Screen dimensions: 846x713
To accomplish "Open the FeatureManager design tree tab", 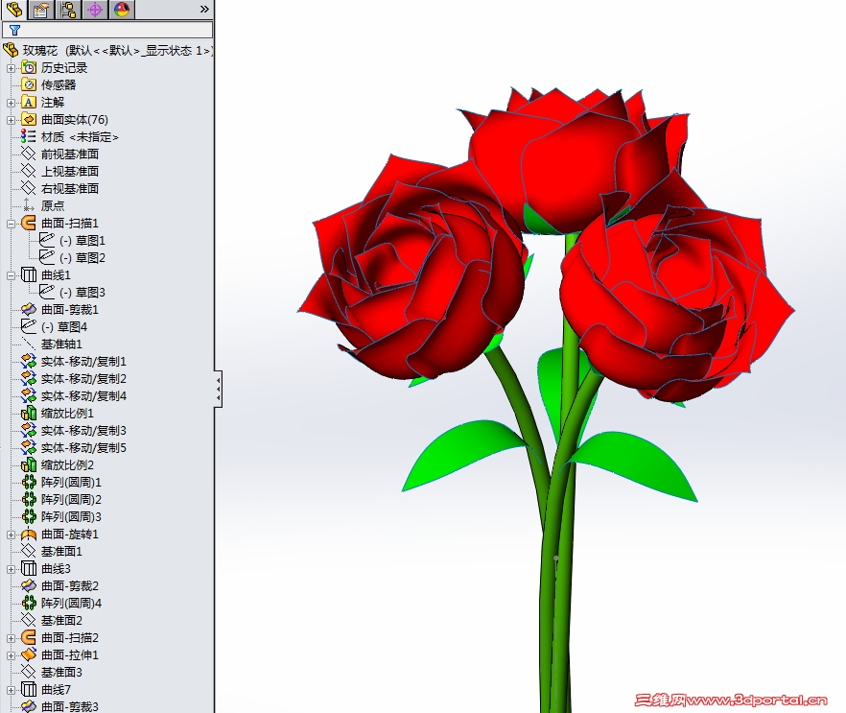I will coord(14,10).
